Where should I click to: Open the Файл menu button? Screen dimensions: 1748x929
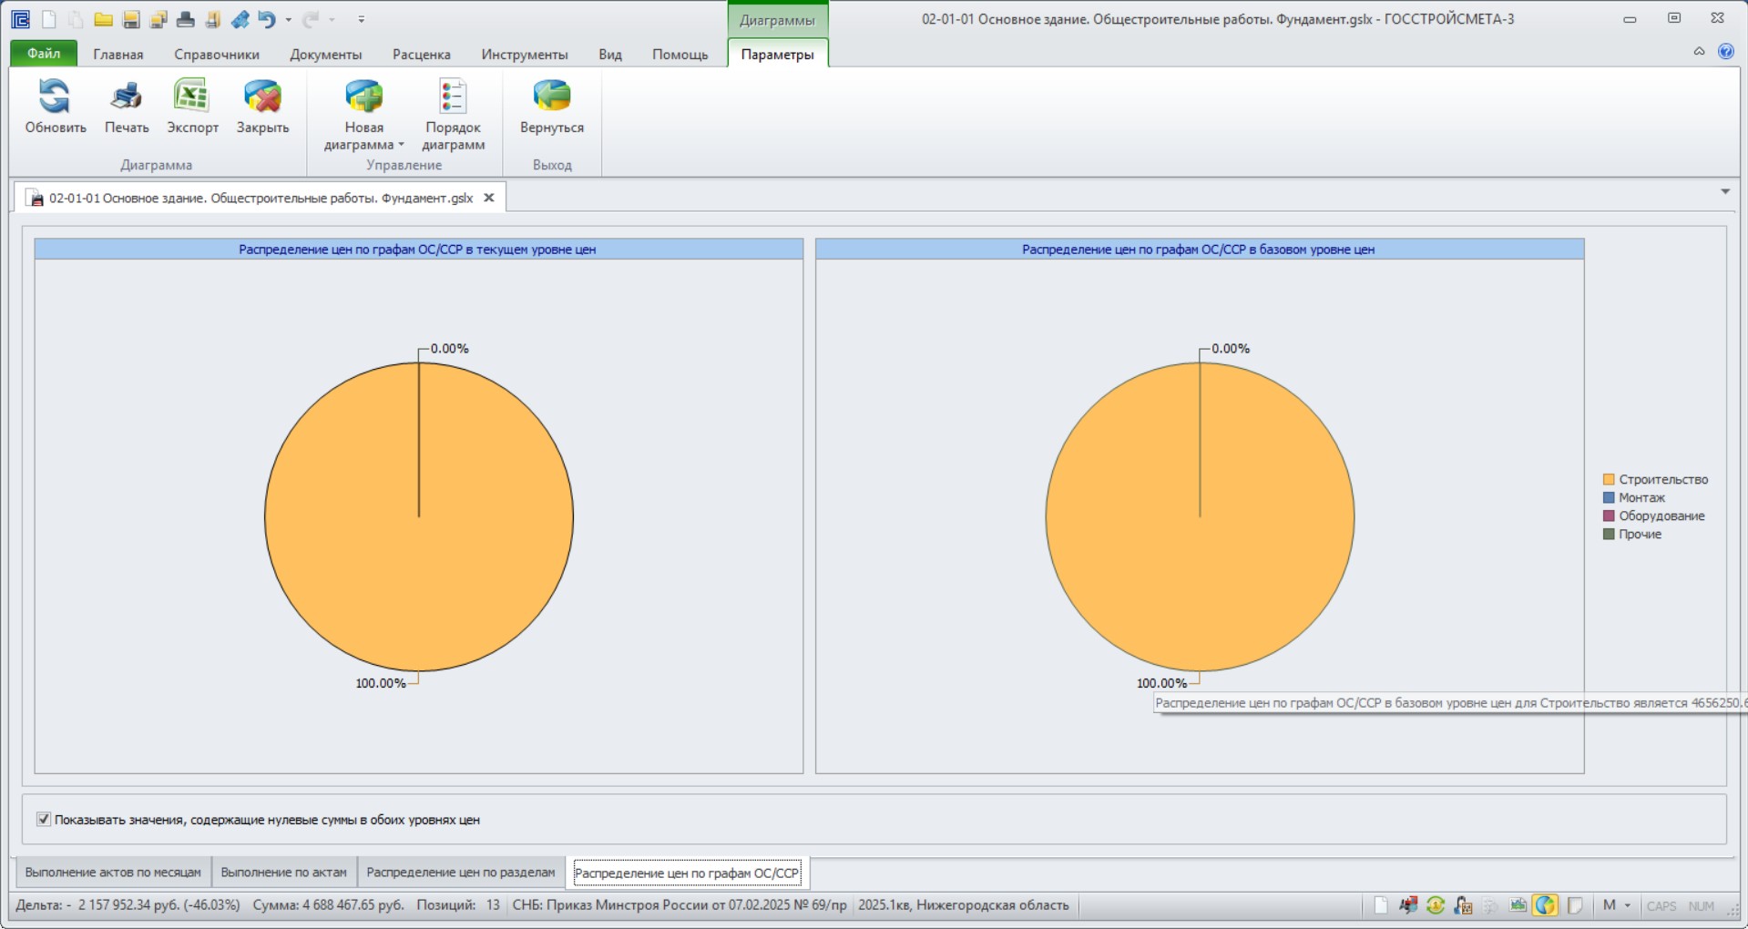point(44,54)
